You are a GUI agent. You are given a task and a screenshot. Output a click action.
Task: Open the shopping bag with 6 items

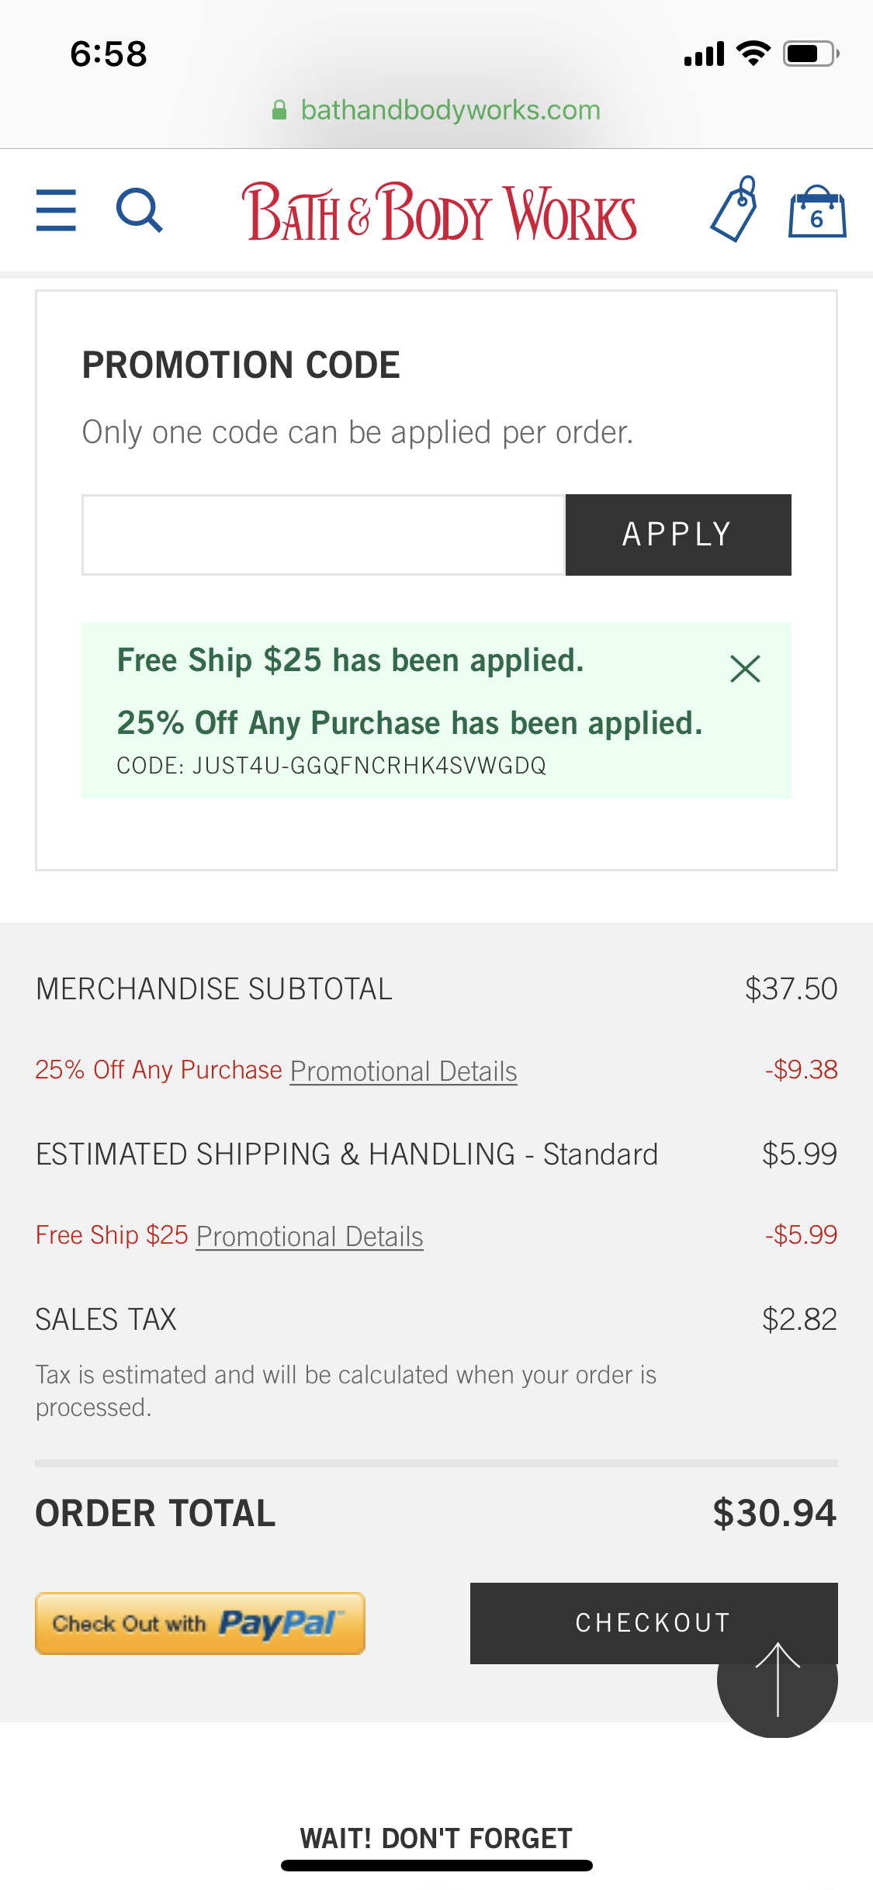click(817, 211)
